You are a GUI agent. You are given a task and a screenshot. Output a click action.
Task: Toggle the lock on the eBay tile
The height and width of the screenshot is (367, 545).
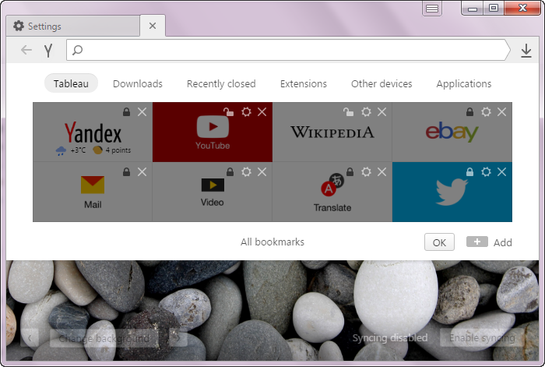[470, 112]
